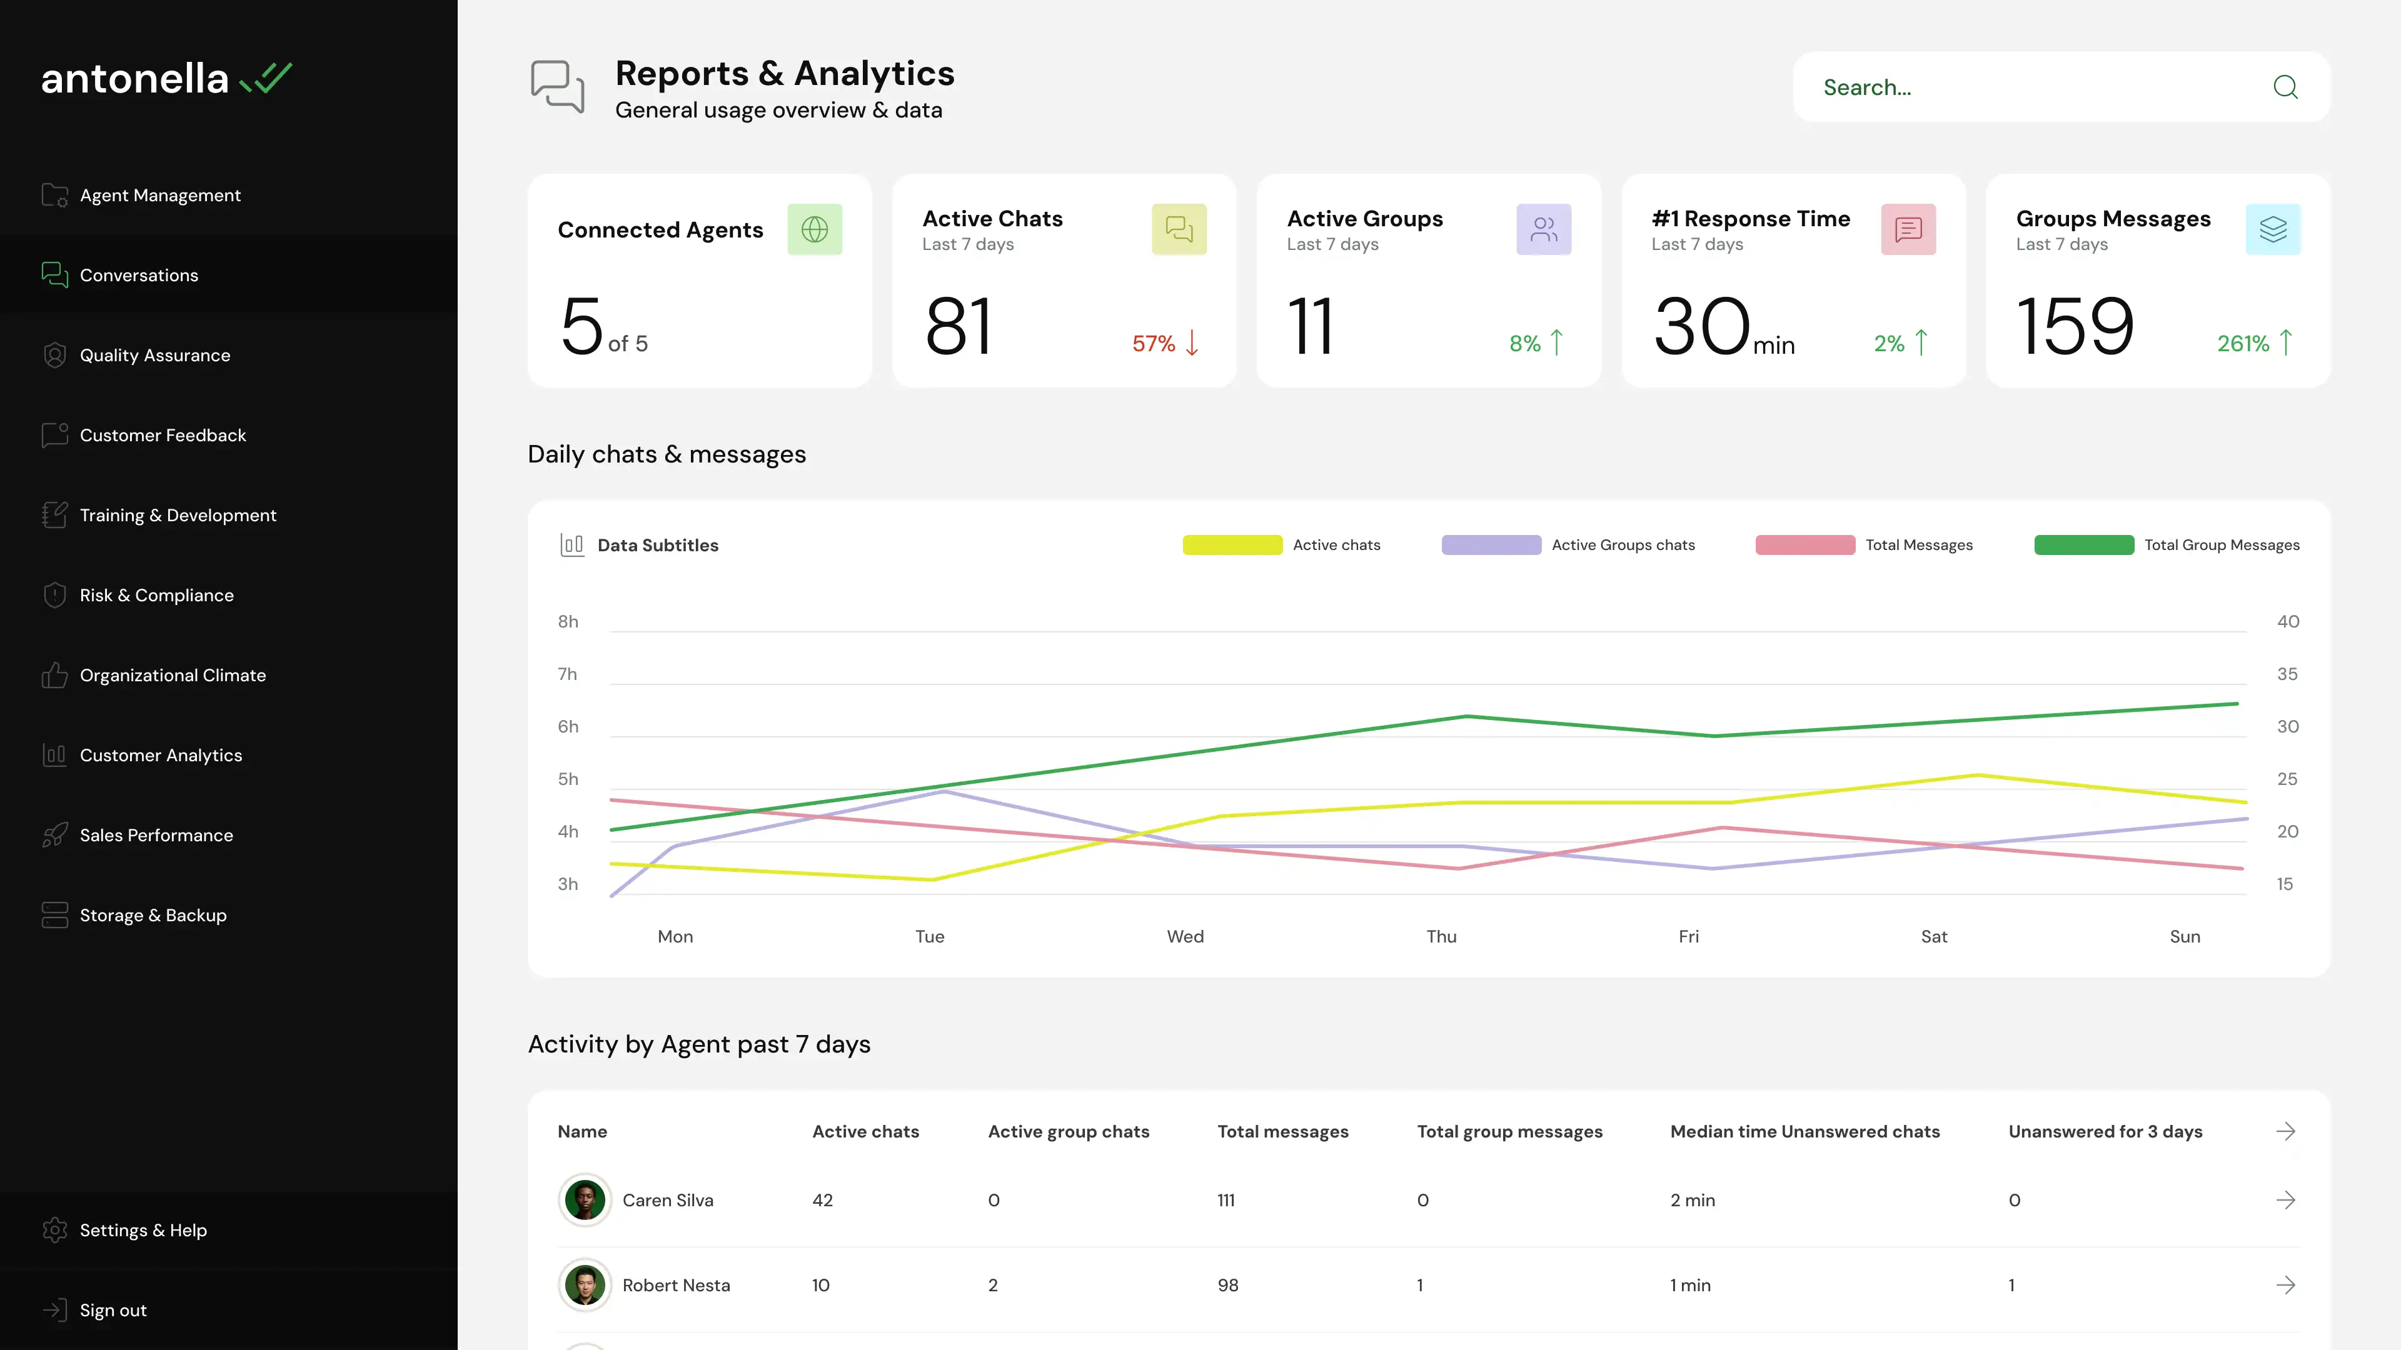Expand the agent activity table via header arrow
This screenshot has height=1350, width=2401.
[2287, 1131]
